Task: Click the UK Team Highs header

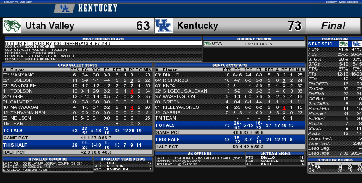Action: (x=275, y=153)
